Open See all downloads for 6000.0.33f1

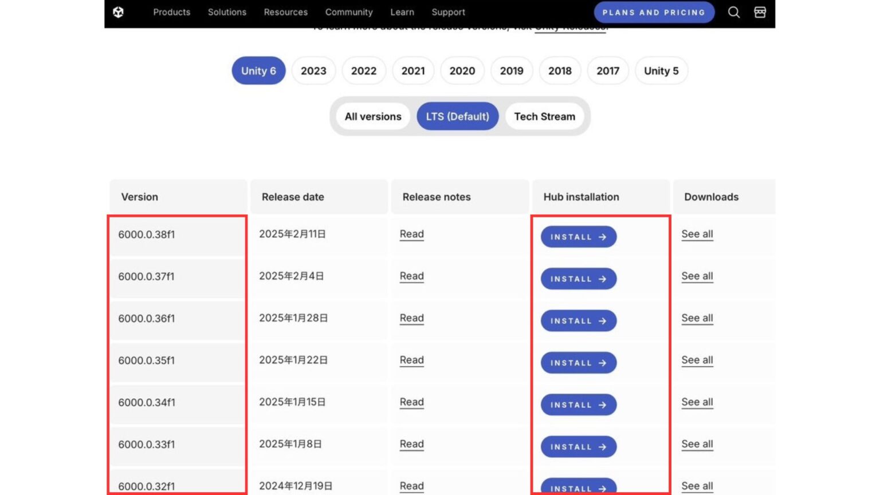click(x=697, y=444)
